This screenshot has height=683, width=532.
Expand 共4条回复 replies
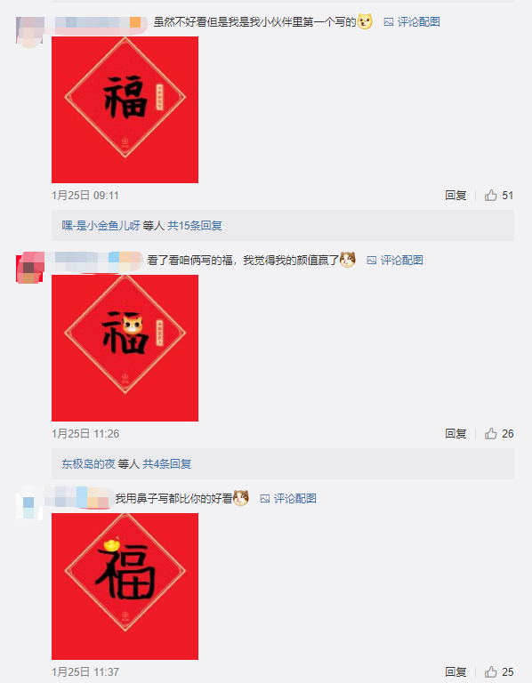[x=167, y=464]
